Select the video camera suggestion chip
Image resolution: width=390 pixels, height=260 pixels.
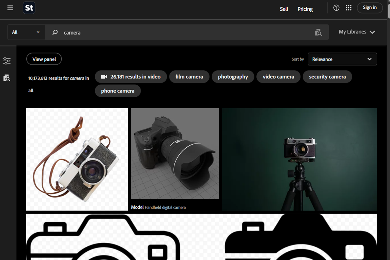[278, 77]
